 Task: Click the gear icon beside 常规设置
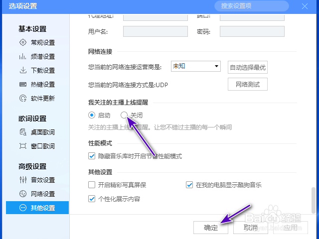click(x=23, y=42)
